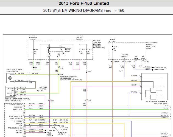Image resolution: width=173 pixels, height=137 pixels.
Task: Click connector label "C260"
Action: tap(30, 83)
